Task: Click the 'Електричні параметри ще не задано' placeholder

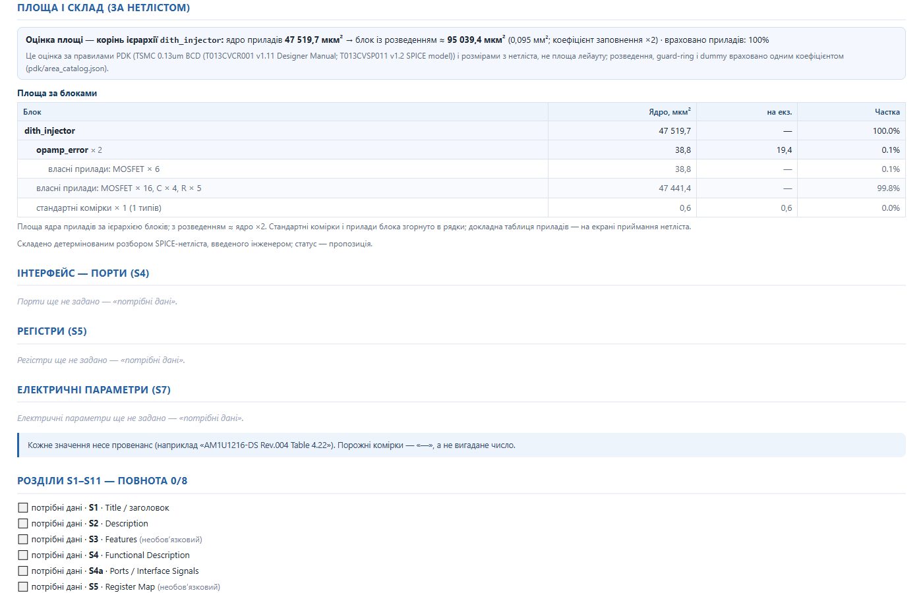Action: (130, 418)
